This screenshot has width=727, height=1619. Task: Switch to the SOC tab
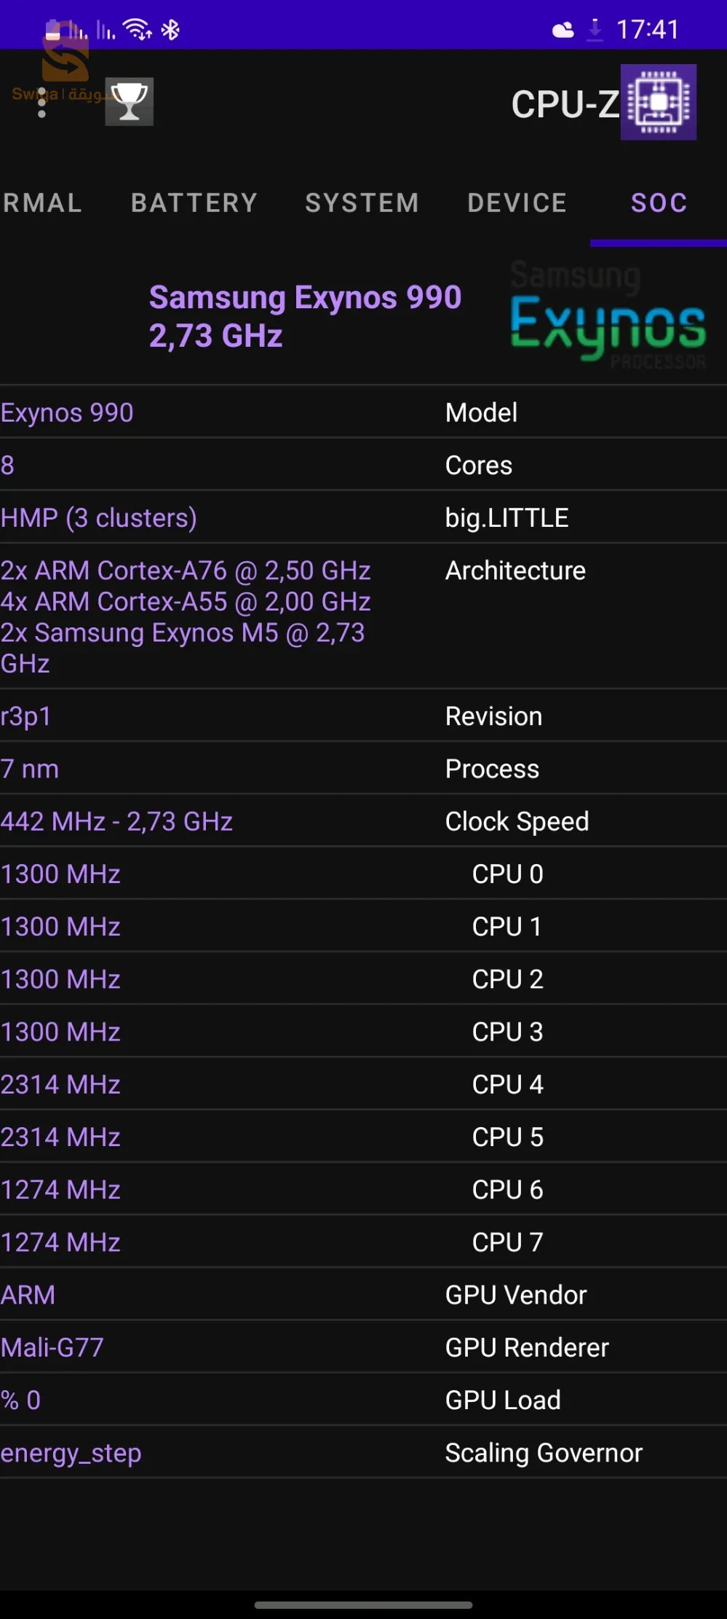[x=658, y=203]
